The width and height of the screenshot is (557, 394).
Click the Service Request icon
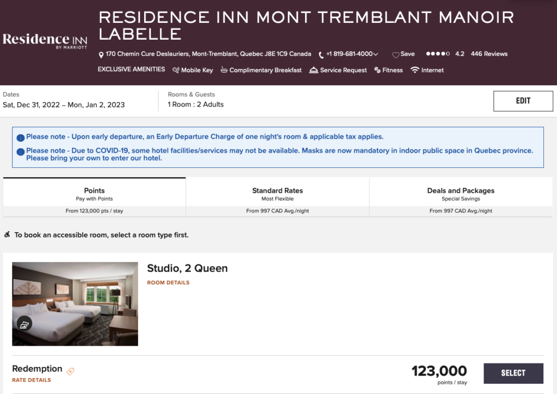point(315,70)
